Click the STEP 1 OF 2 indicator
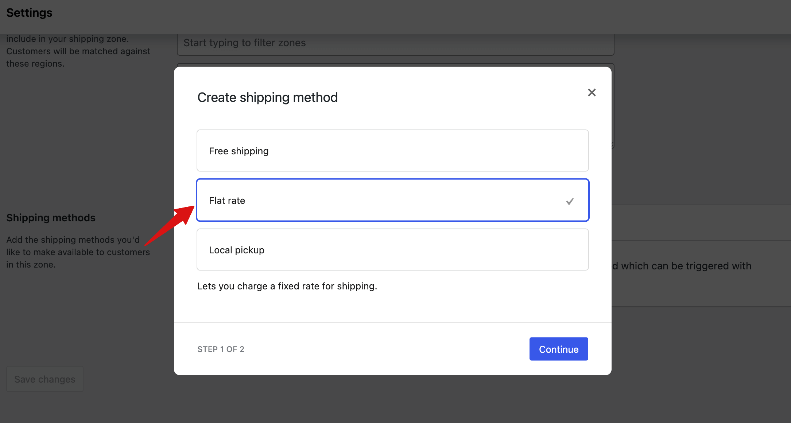Image resolution: width=791 pixels, height=423 pixels. [221, 349]
